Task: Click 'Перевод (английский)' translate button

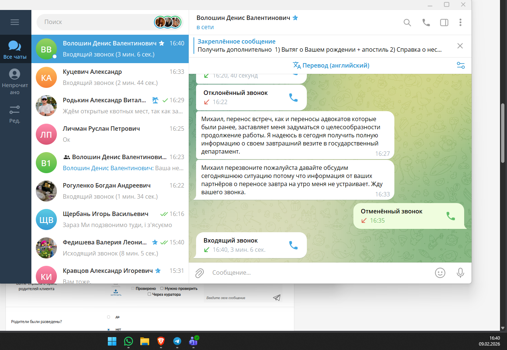Action: pos(331,65)
